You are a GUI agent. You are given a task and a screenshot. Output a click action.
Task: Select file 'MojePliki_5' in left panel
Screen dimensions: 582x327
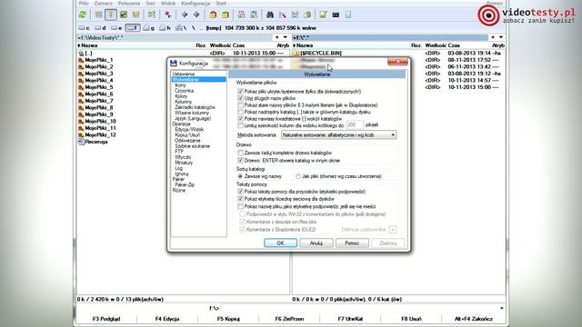99,87
